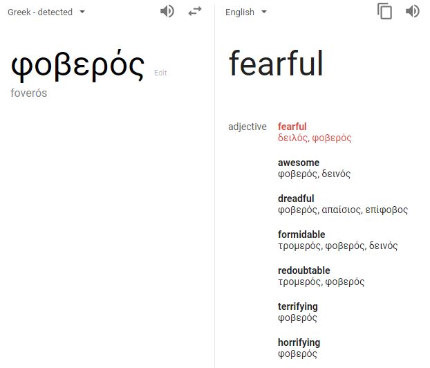Select the terrifying translation entry

click(297, 306)
